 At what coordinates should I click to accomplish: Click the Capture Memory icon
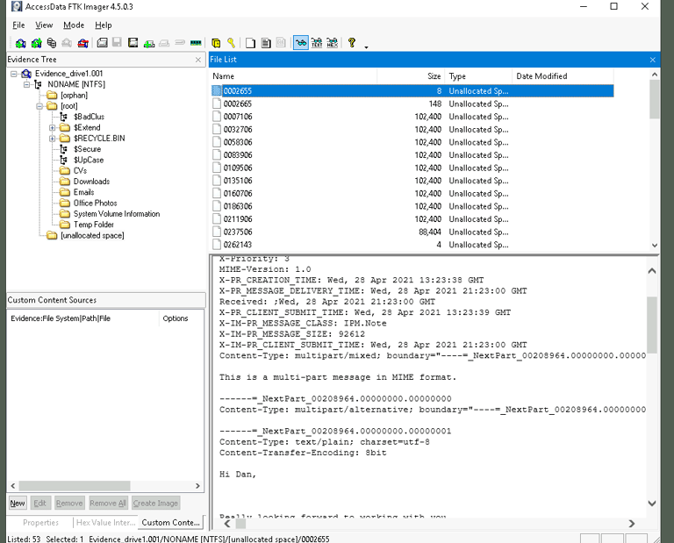[x=196, y=42]
